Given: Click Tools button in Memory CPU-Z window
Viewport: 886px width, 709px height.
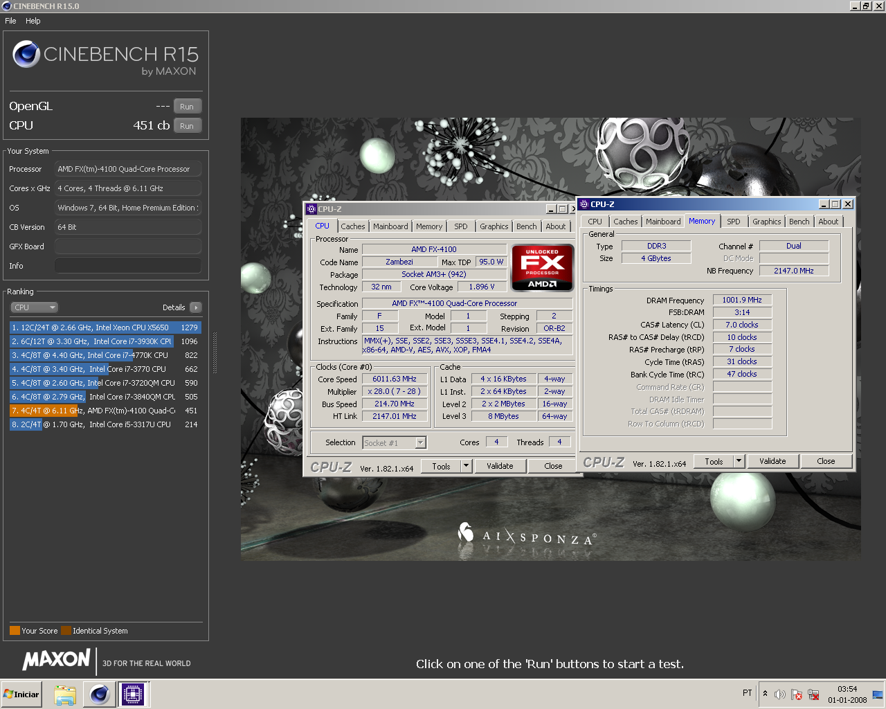Looking at the screenshot, I should pos(714,461).
